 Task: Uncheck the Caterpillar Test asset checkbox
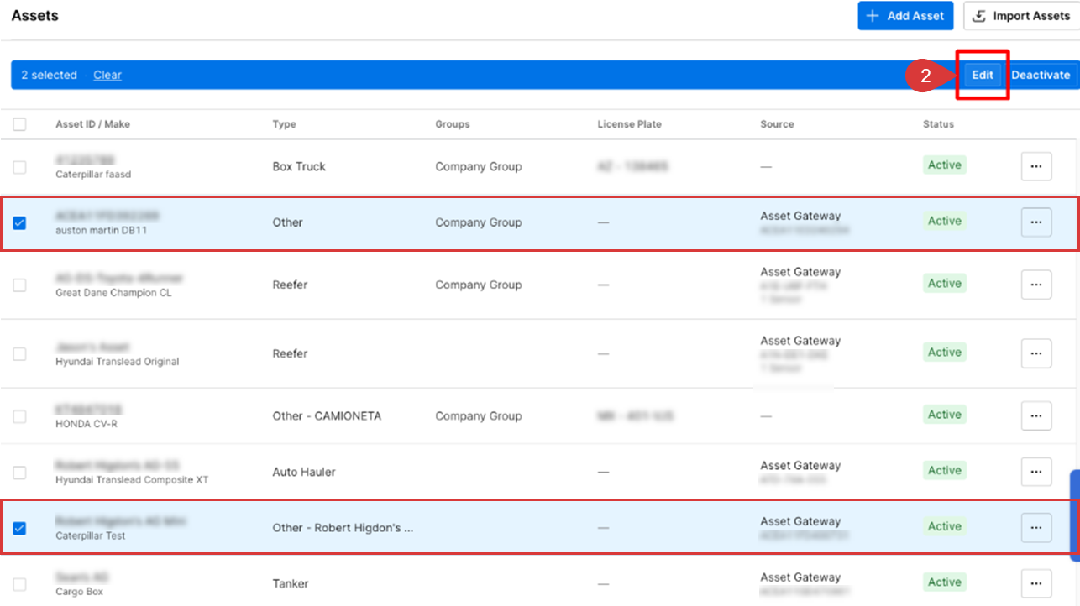[19, 528]
